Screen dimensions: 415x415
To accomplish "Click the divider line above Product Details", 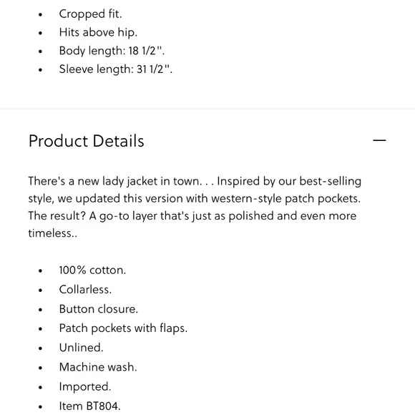I will point(207,109).
